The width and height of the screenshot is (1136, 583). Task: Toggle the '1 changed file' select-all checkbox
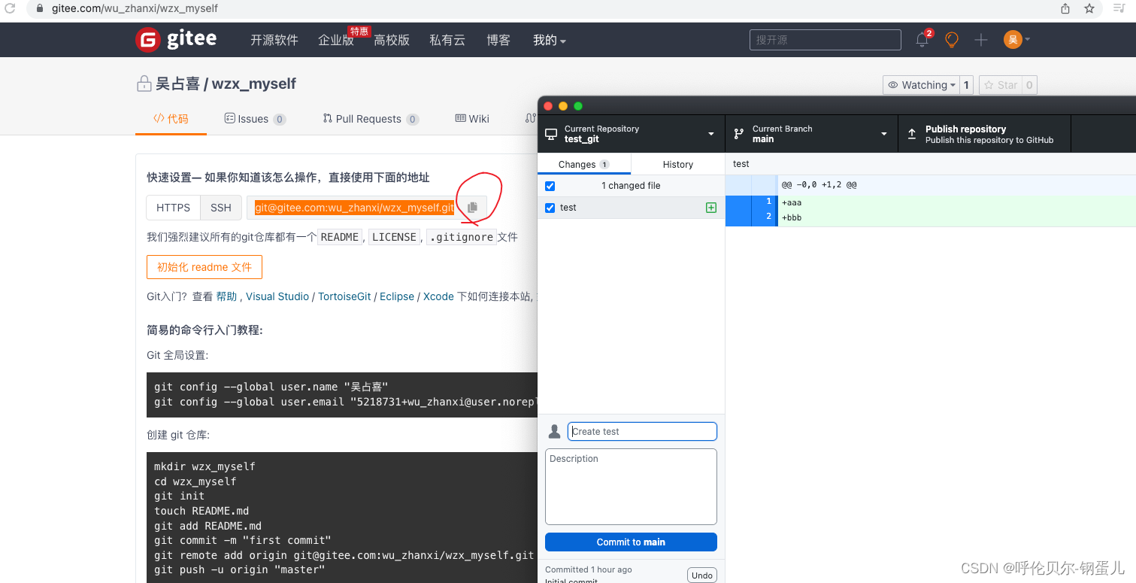click(x=550, y=186)
